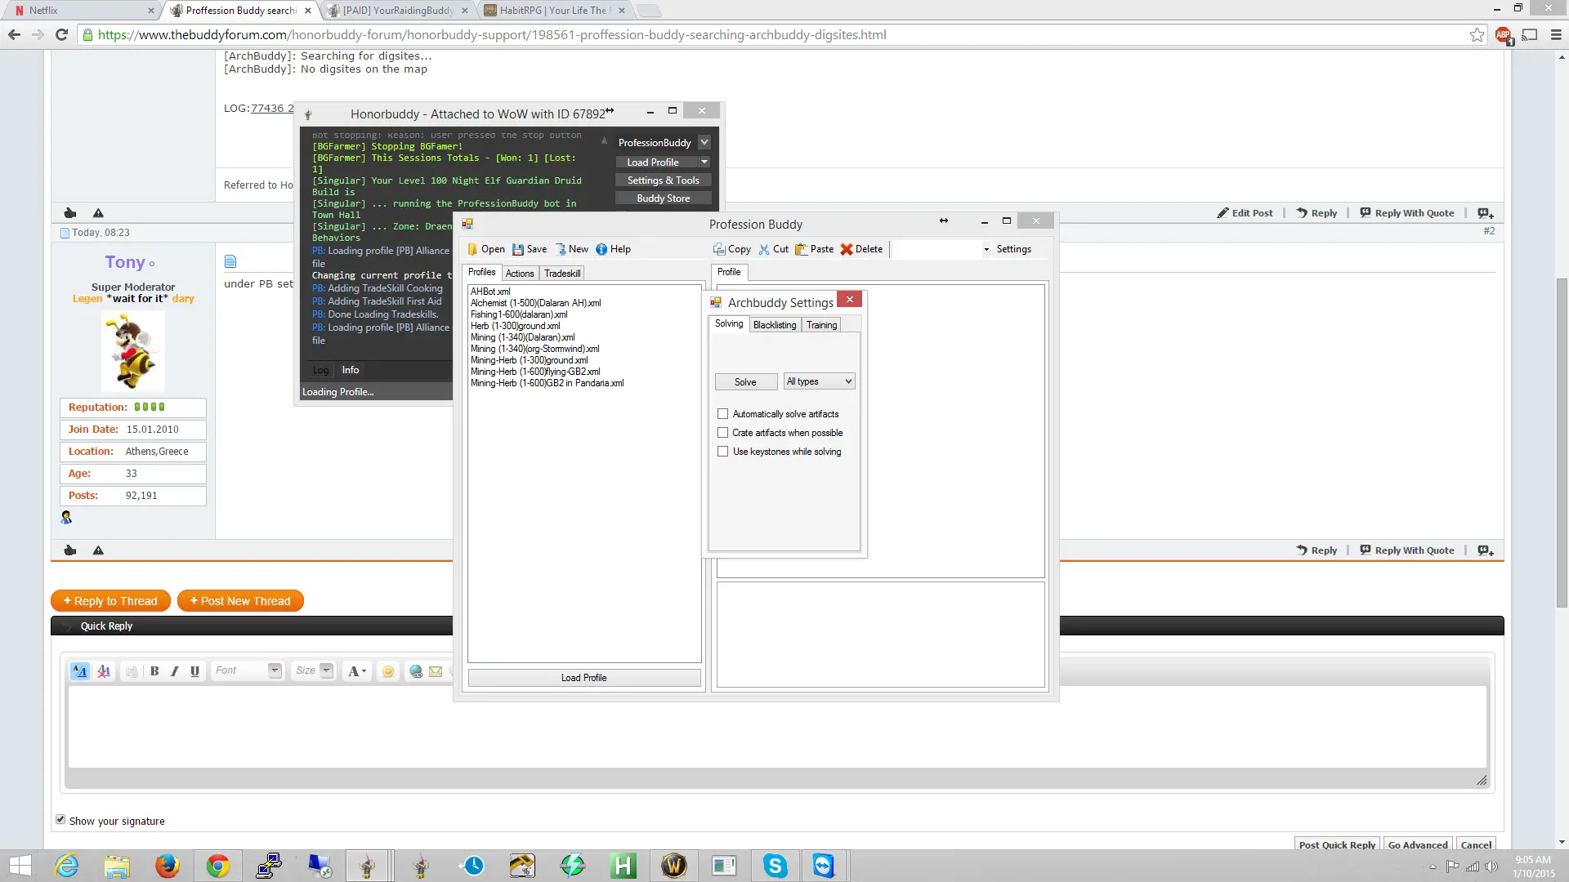
Task: Enable Automatically solve artifacts
Action: click(x=722, y=414)
